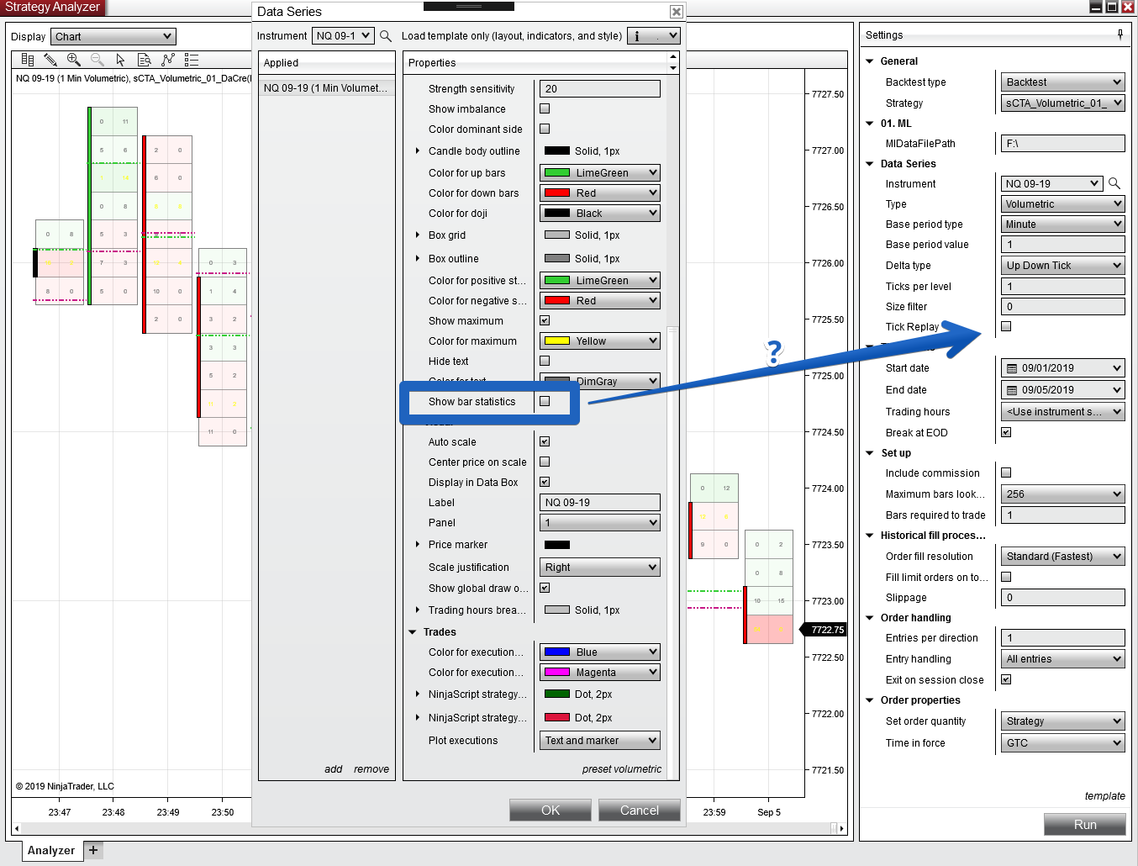1138x866 pixels.
Task: Open the chart data box icon
Action: tap(145, 60)
